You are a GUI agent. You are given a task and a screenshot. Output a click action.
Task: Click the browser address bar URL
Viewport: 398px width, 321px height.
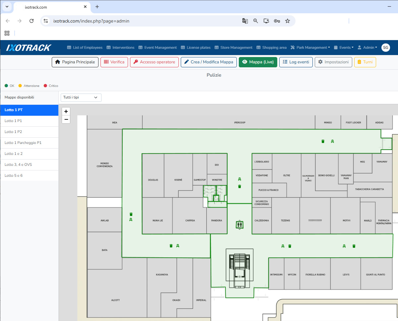pyautogui.click(x=91, y=21)
